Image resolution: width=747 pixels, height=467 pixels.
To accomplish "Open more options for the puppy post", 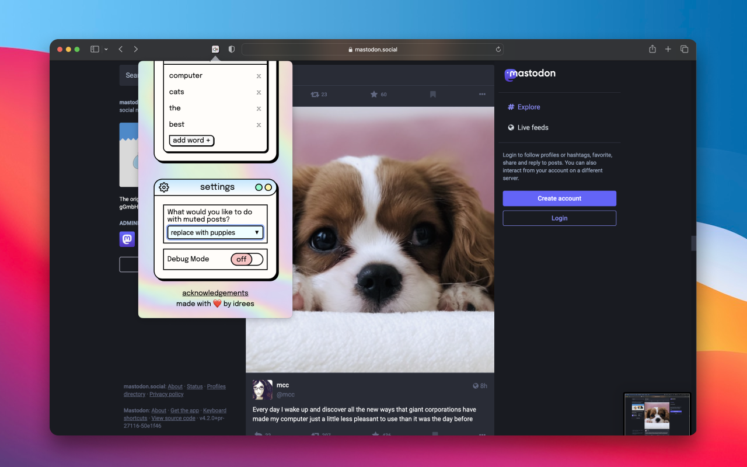I will 482,94.
